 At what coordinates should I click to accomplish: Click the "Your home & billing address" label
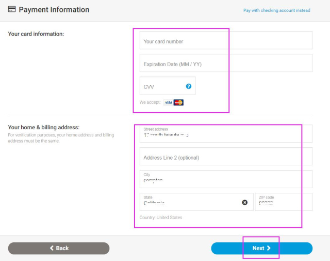(x=44, y=128)
